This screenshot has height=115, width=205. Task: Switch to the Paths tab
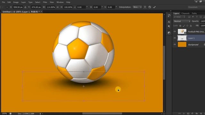click(194, 13)
